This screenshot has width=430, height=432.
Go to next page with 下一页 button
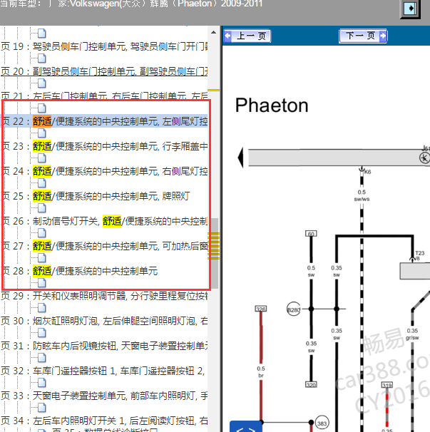pyautogui.click(x=363, y=36)
